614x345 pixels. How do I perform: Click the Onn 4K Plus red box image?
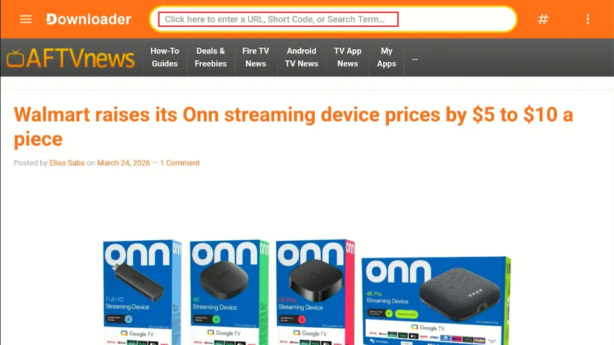coord(315,292)
